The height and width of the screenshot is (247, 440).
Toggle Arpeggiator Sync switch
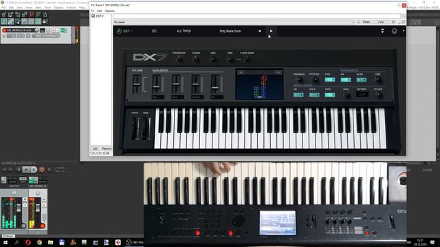[330, 95]
